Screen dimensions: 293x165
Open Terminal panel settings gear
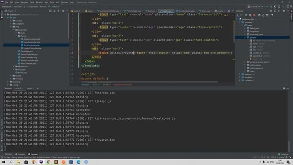(x=284, y=88)
